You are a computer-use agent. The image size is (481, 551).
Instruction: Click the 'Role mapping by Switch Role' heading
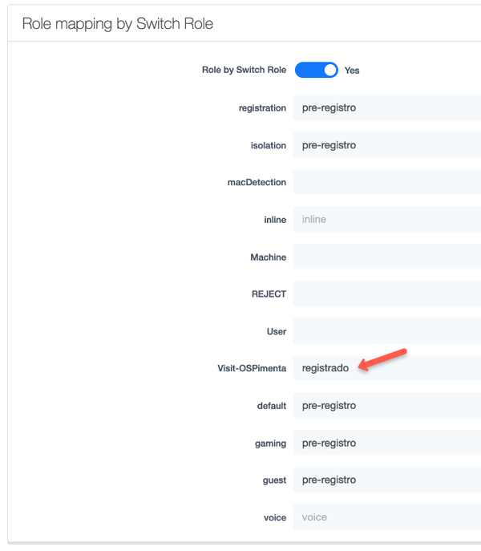coord(117,23)
